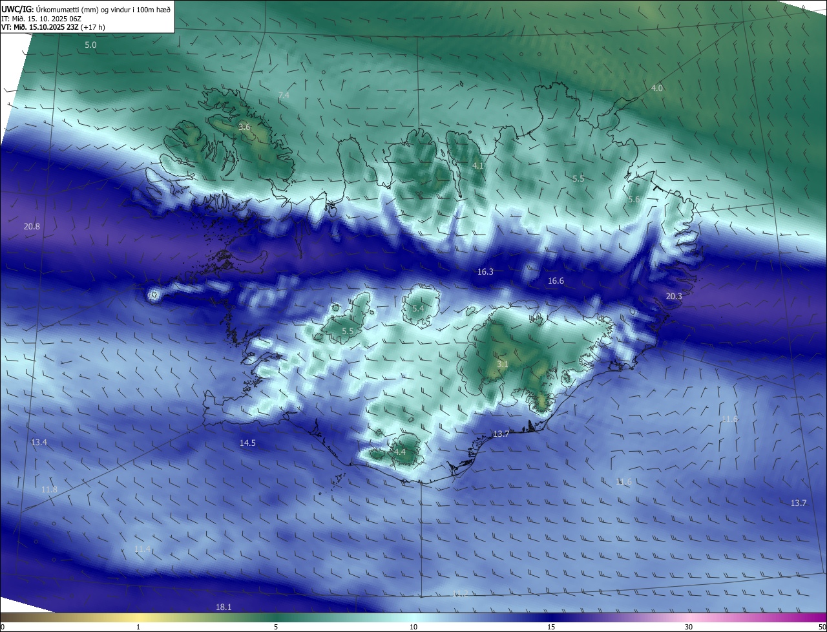This screenshot has width=827, height=632.
Task: Click the title text 'UWC/IG: Úrkomumætti (mm)'
Action: (x=49, y=9)
